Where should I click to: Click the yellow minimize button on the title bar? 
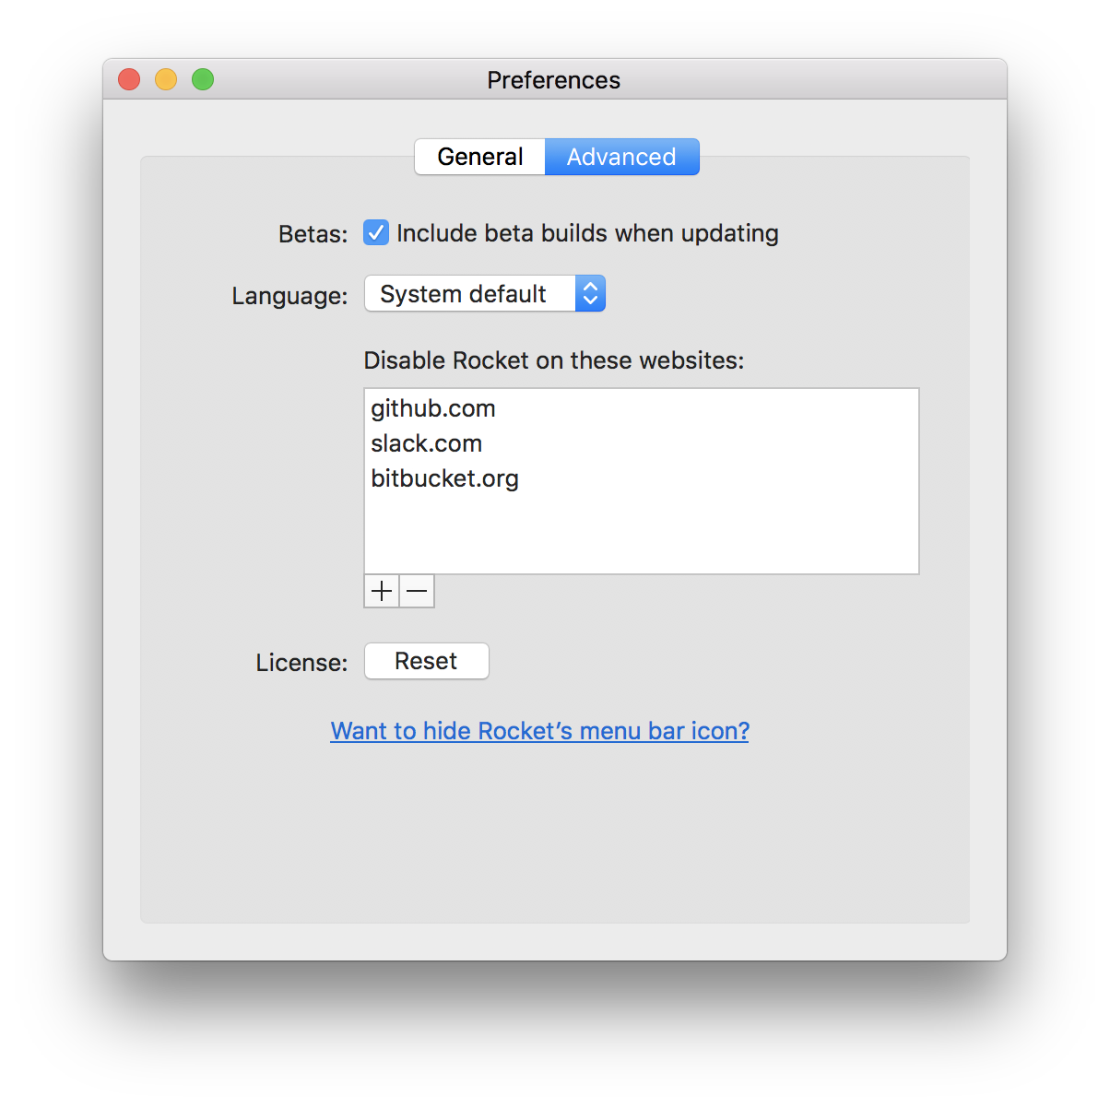[165, 79]
